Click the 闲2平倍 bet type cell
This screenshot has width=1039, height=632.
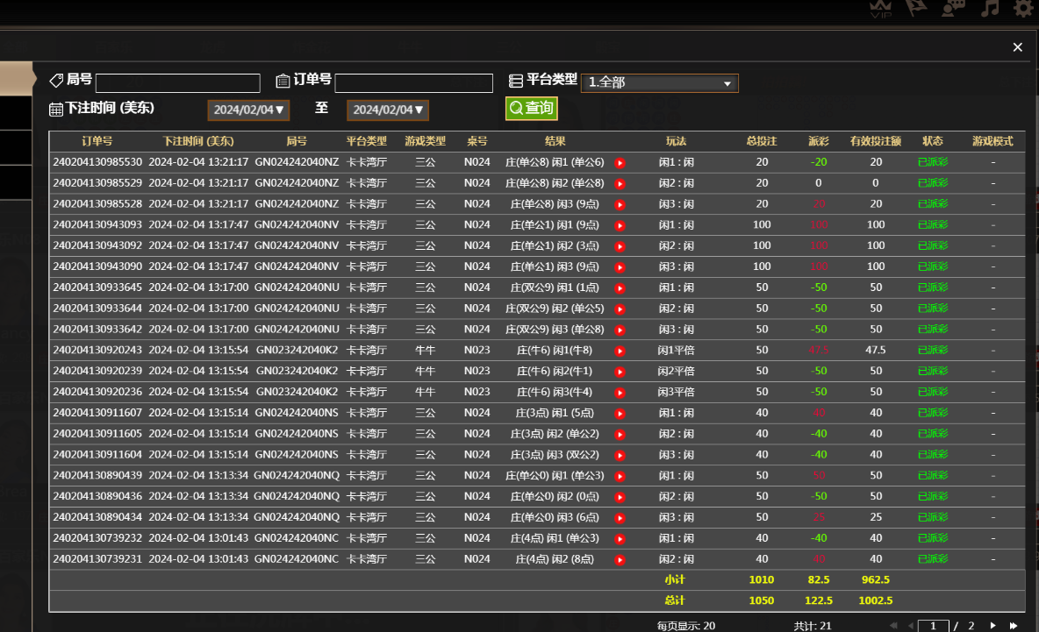676,372
